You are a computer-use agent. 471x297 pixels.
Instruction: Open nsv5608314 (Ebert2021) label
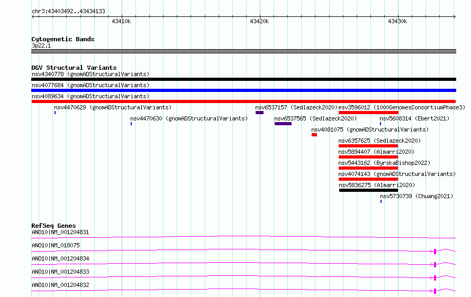click(414, 118)
